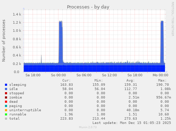Click the '1.2 k' y-axis label
Screen dimensions: 176x131
[x=17, y=23]
